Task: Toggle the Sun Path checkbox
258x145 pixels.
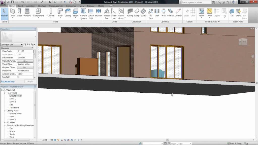Action: pos(18,77)
